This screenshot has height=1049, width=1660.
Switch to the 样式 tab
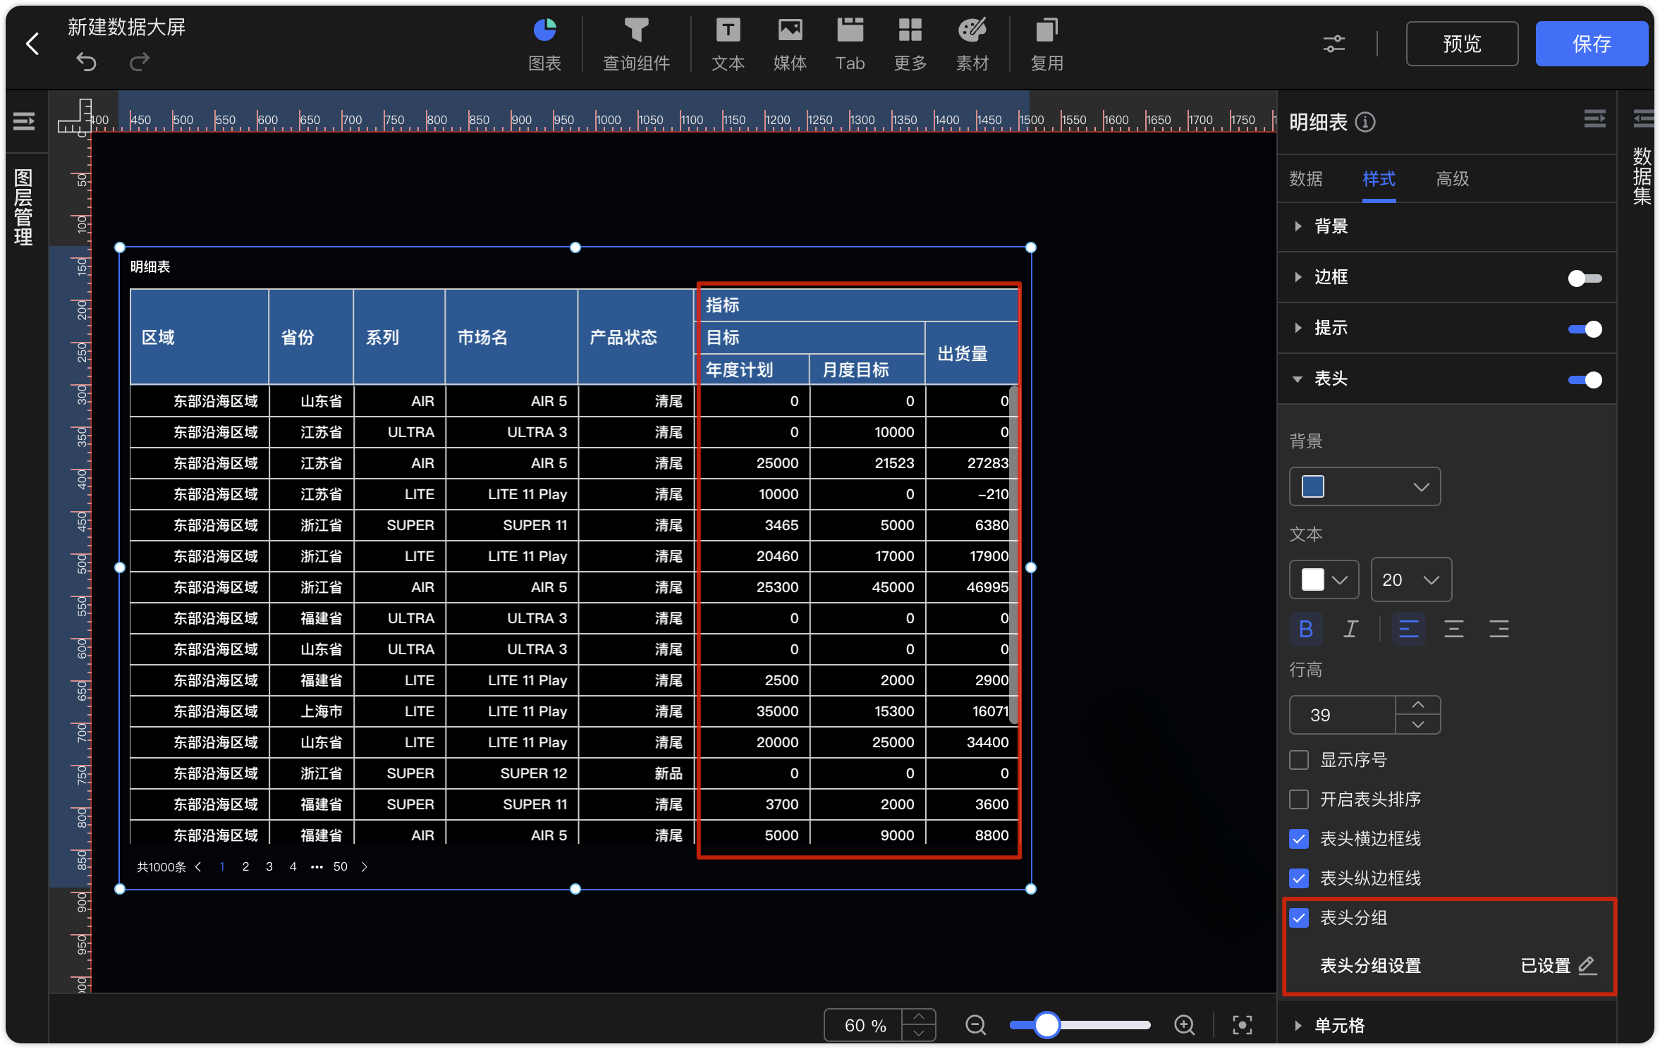coord(1379,179)
